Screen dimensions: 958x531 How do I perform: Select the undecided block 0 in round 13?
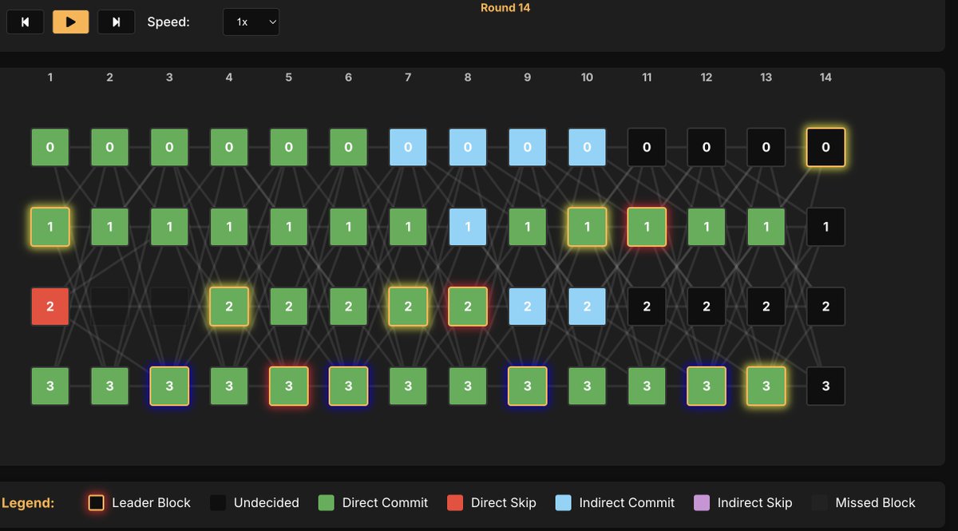766,148
